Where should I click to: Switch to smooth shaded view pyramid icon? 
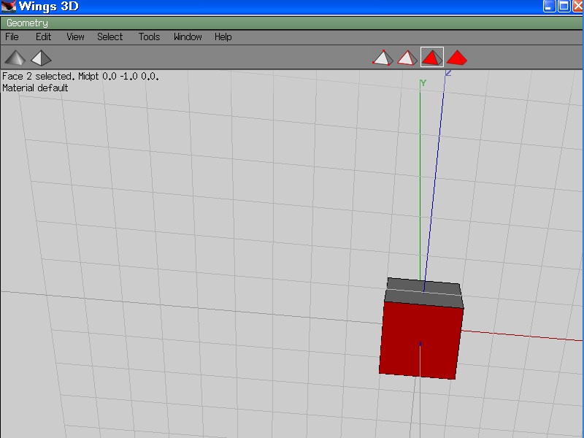[x=15, y=58]
